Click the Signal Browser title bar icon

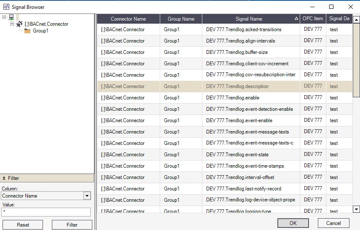pos(6,7)
